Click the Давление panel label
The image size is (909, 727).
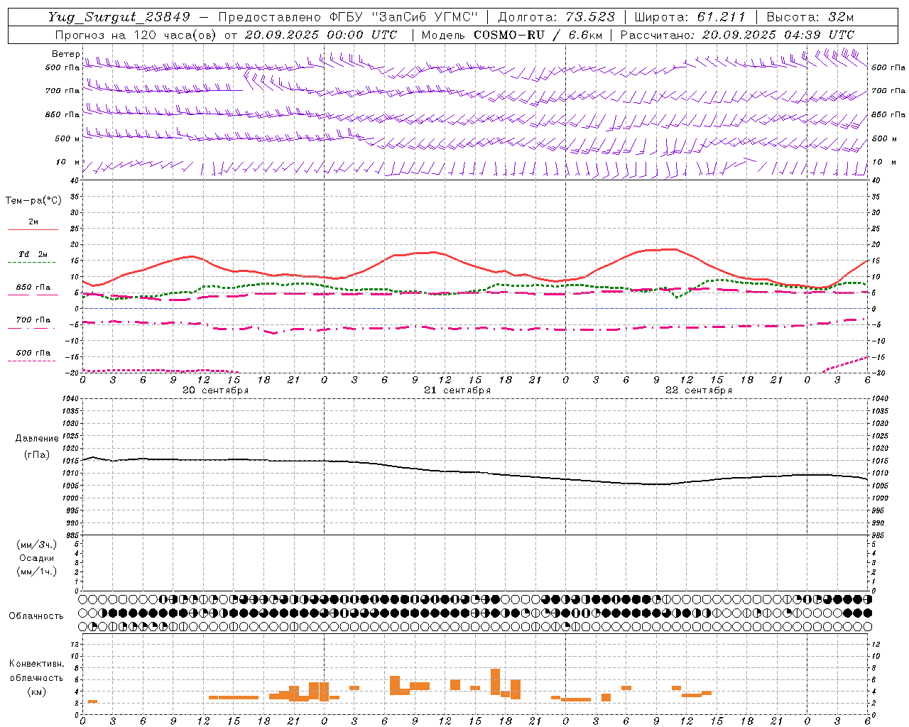point(37,439)
